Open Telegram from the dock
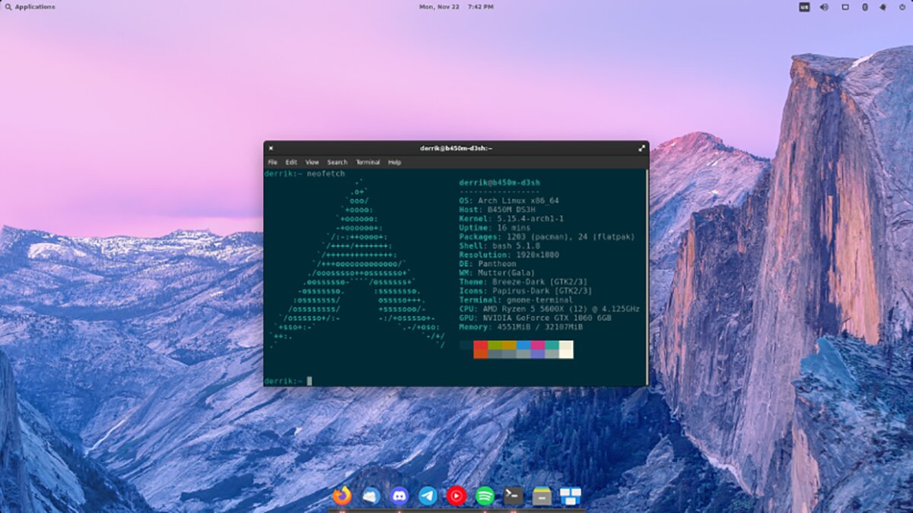The image size is (913, 513). click(427, 496)
